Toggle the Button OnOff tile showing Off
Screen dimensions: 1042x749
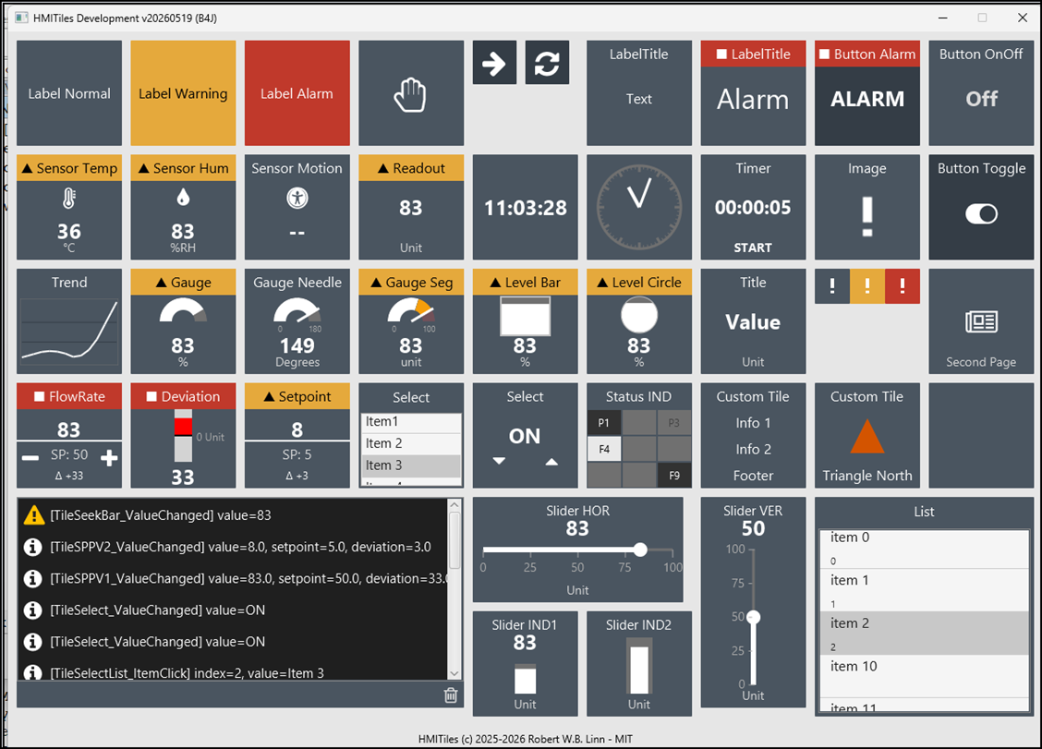[981, 93]
